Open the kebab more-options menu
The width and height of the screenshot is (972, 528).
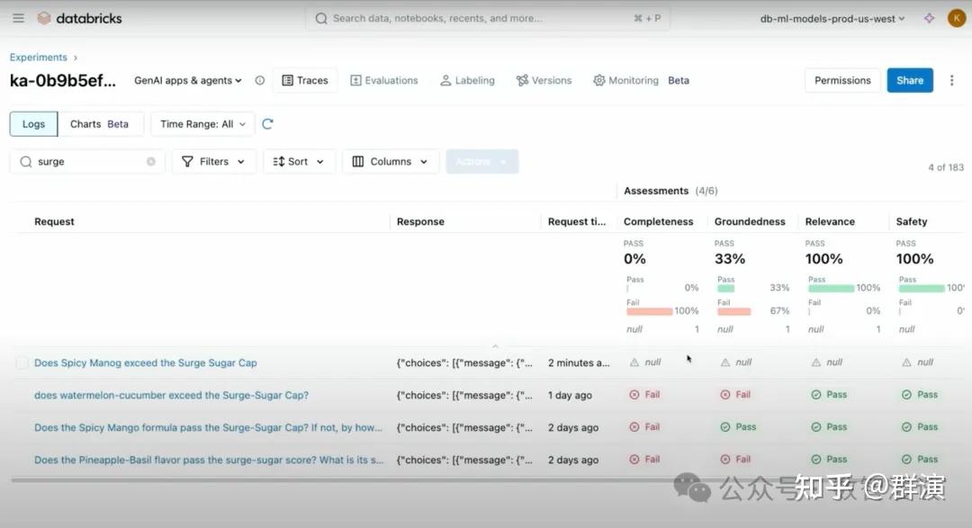[x=952, y=81]
